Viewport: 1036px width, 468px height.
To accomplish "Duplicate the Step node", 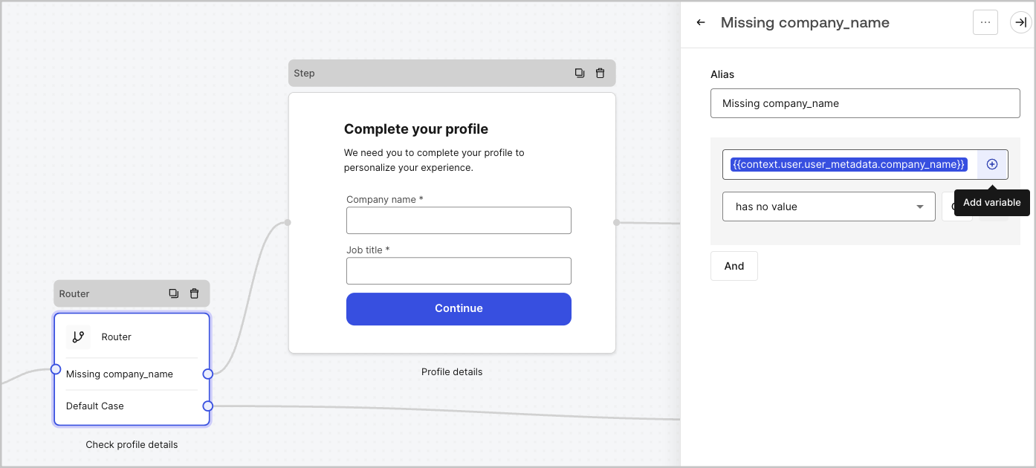I will point(580,73).
